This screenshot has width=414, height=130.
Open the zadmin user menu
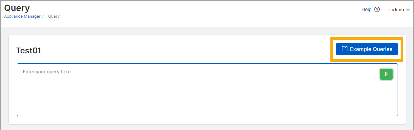[x=399, y=10]
